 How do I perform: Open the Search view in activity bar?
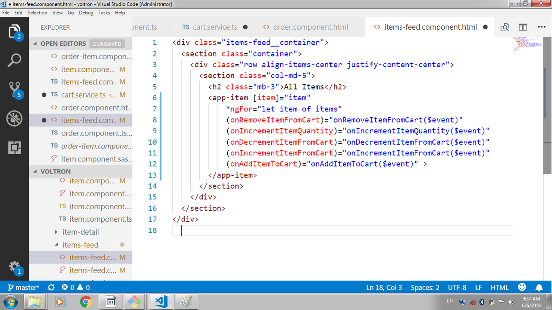(14, 61)
